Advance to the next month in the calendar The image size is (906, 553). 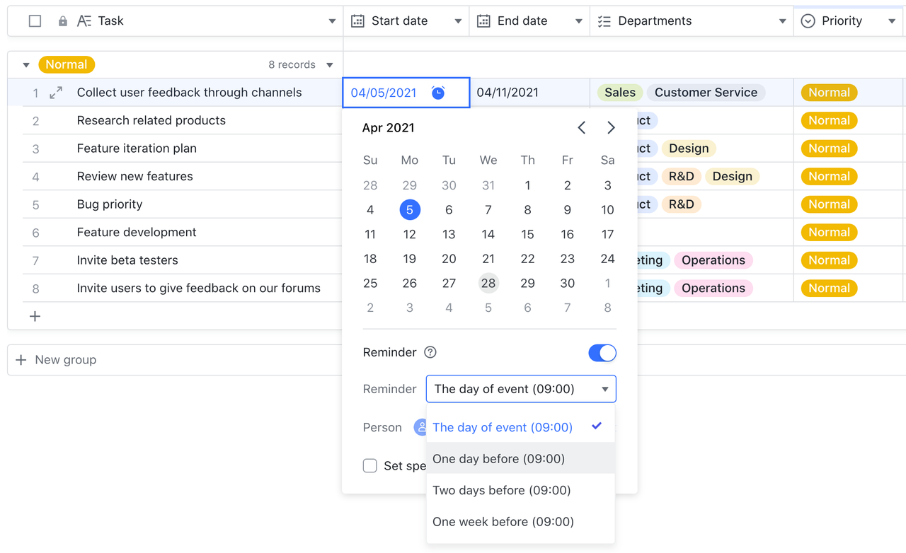(611, 128)
